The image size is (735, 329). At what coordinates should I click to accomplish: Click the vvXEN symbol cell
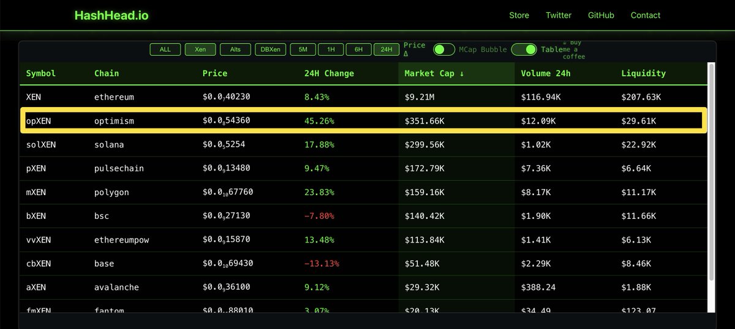pos(39,240)
